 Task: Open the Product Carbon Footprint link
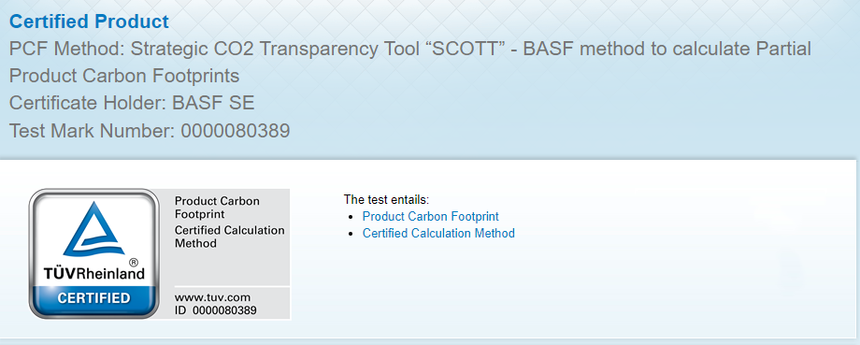(x=431, y=217)
